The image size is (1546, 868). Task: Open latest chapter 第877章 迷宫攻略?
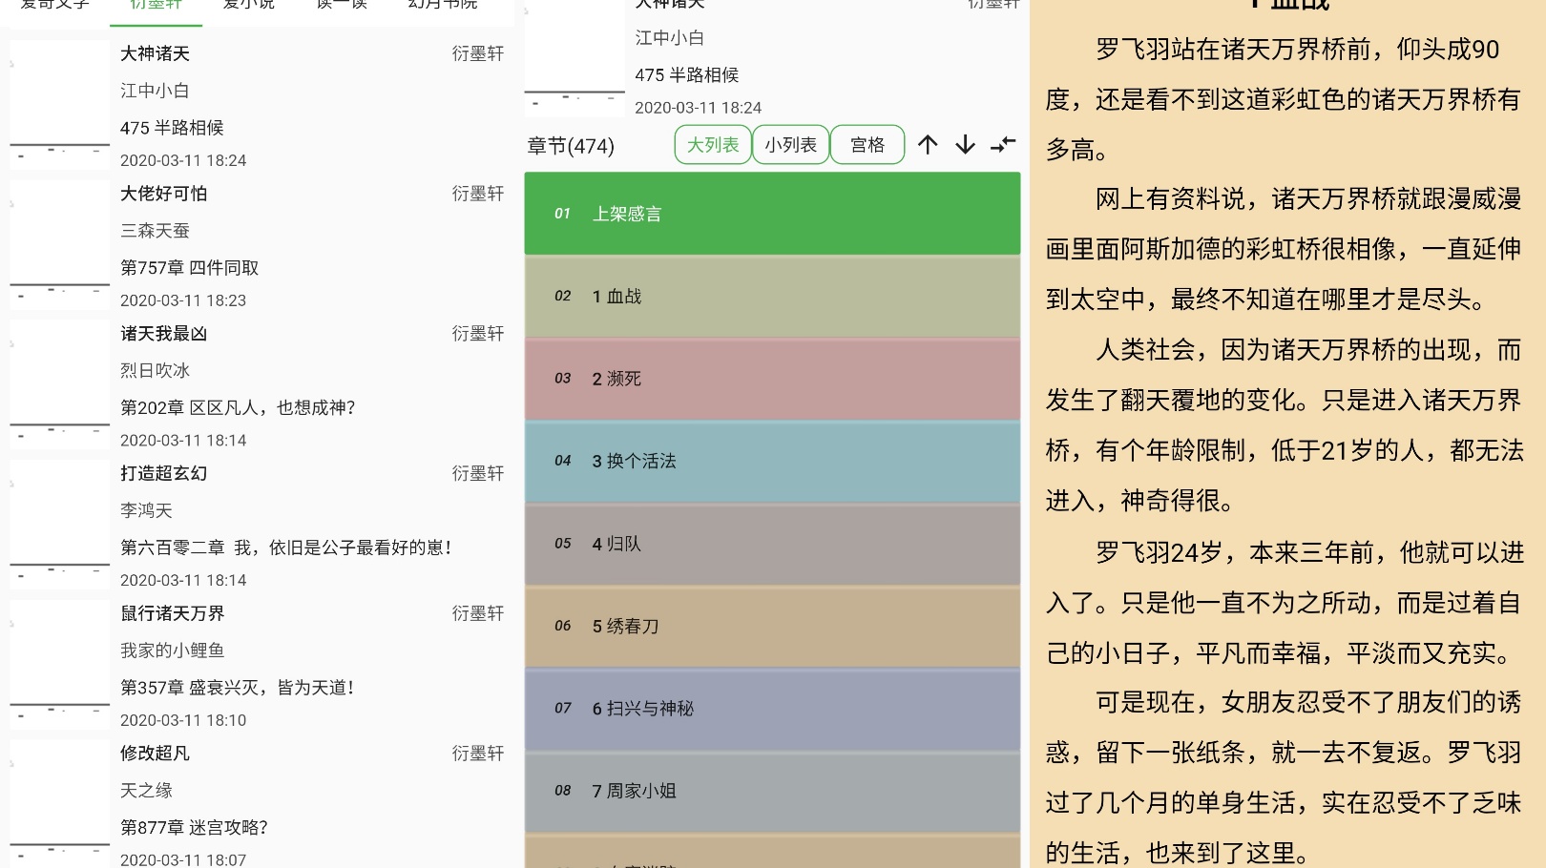[x=194, y=827]
